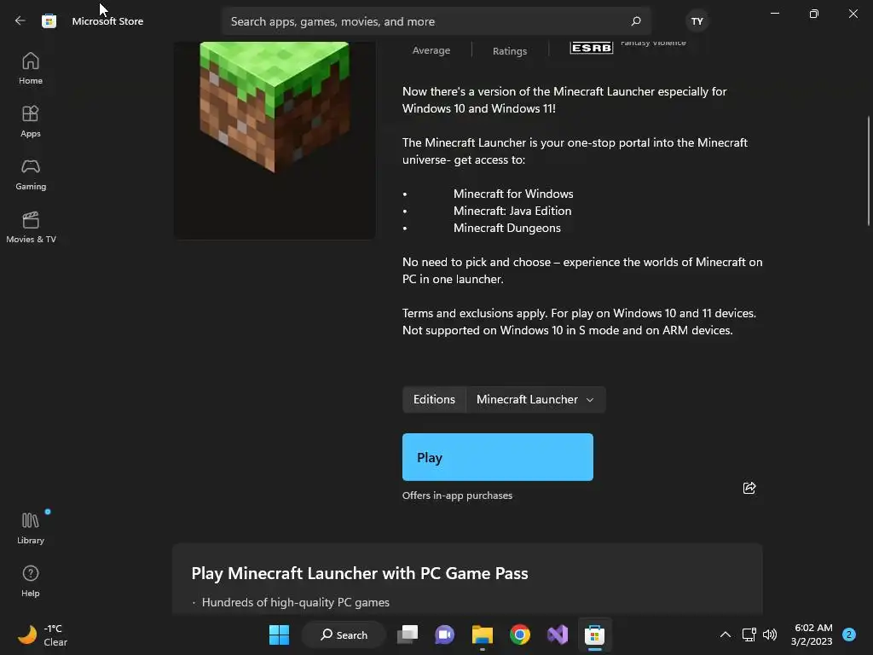Open the Apps section in sidebar
Image resolution: width=873 pixels, height=655 pixels.
pyautogui.click(x=31, y=121)
